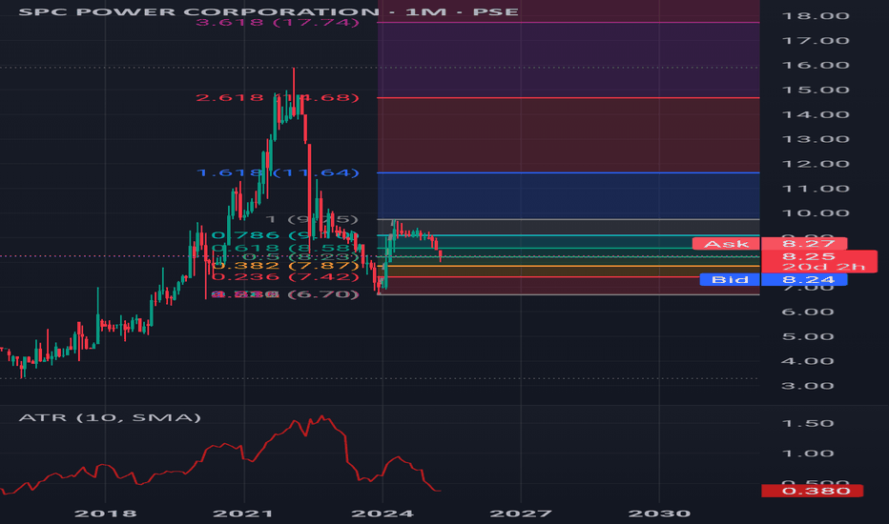Click the 8.25 last price tag
Viewport: 889px width, 524px height.
809,256
